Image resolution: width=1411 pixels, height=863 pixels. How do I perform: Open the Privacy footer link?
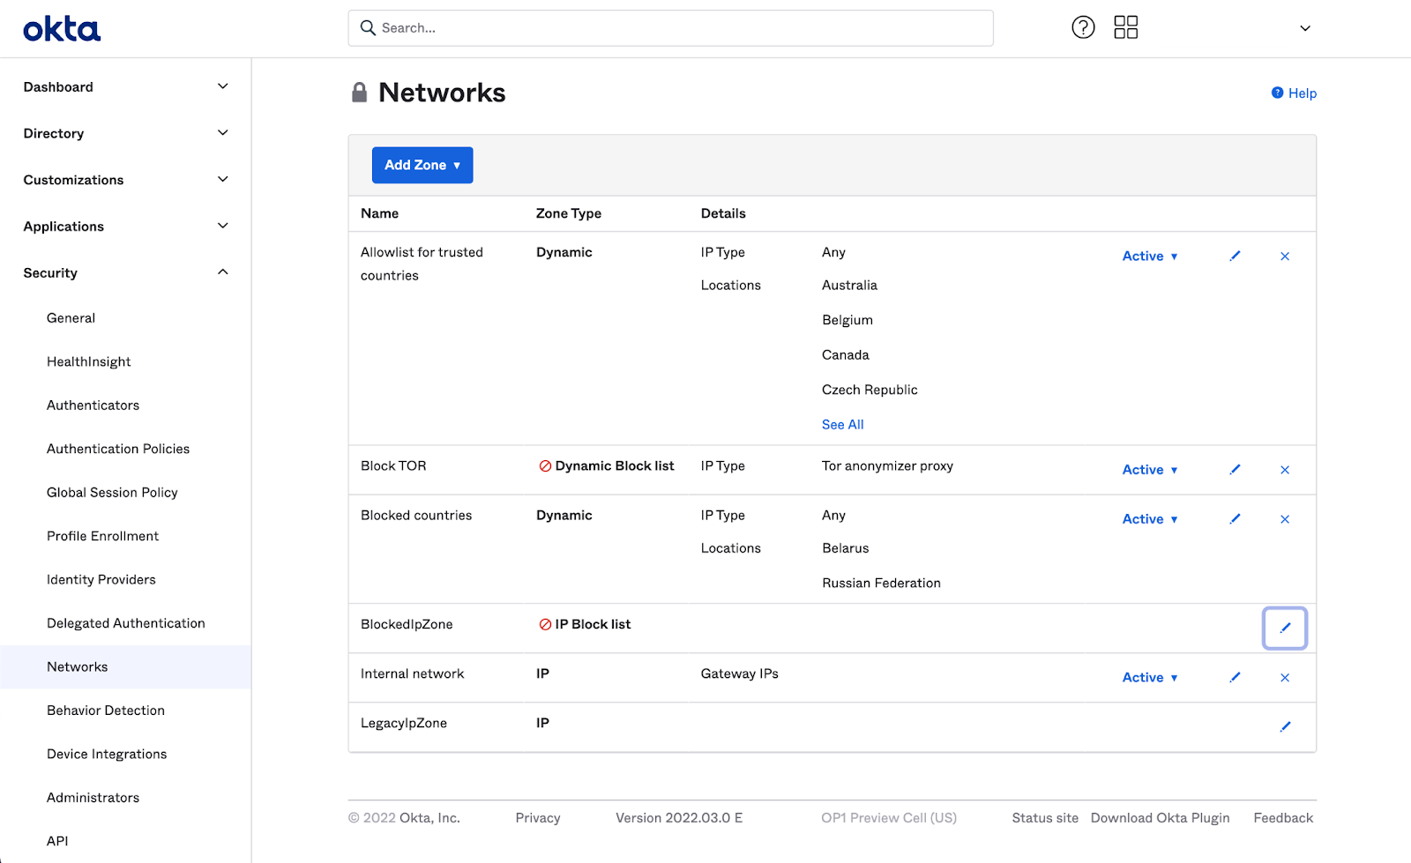[538, 818]
